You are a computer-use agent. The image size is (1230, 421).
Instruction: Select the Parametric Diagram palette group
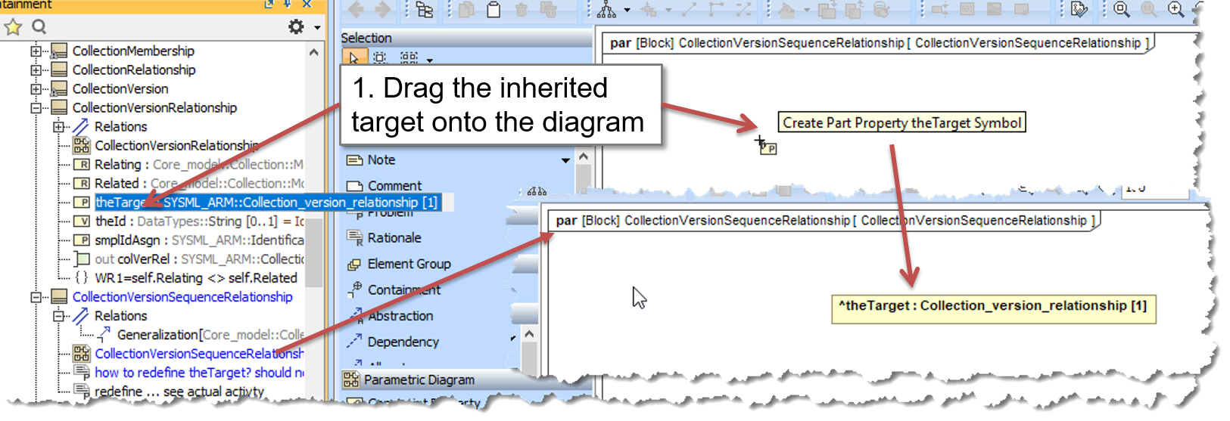pyautogui.click(x=419, y=379)
